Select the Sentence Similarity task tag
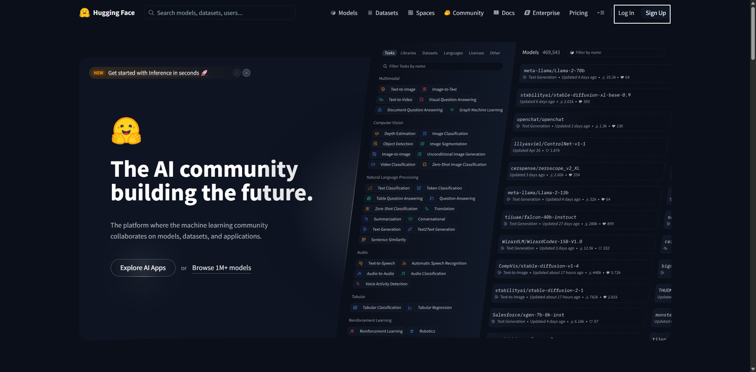This screenshot has width=756, height=372. point(384,240)
